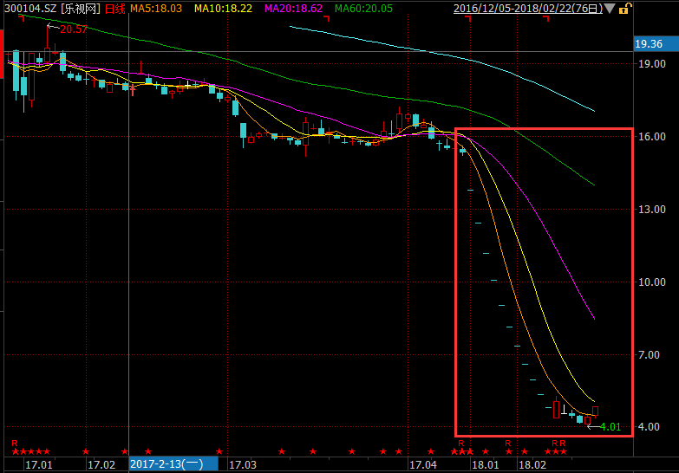Click the date range 2016/12/05-2018/02/22(76日) link
679x473 pixels.
click(528, 8)
